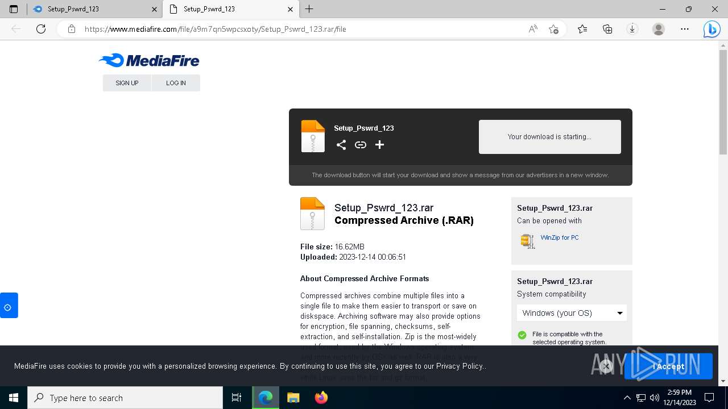The image size is (728, 409).
Task: Click the WinZip for PC icon
Action: 528,241
